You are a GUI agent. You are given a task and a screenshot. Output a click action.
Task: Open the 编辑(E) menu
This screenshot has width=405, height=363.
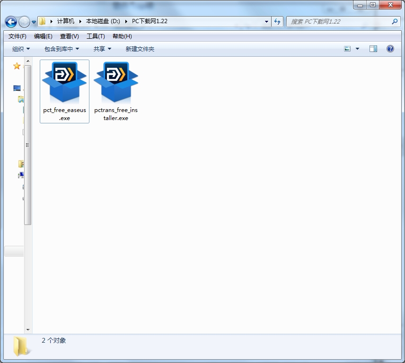pos(43,36)
